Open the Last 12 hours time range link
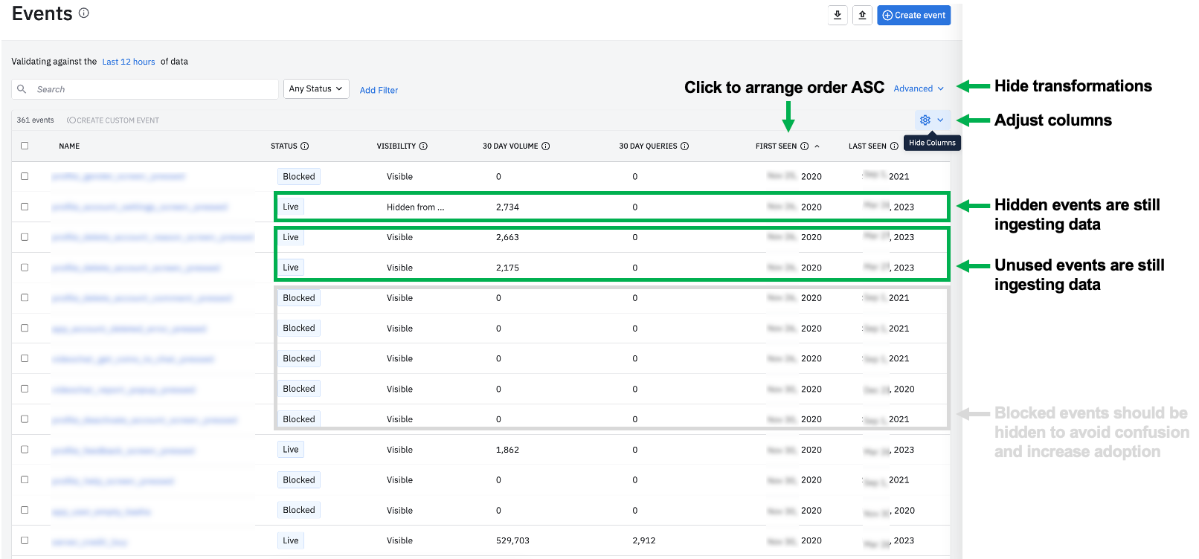1199x559 pixels. 129,62
